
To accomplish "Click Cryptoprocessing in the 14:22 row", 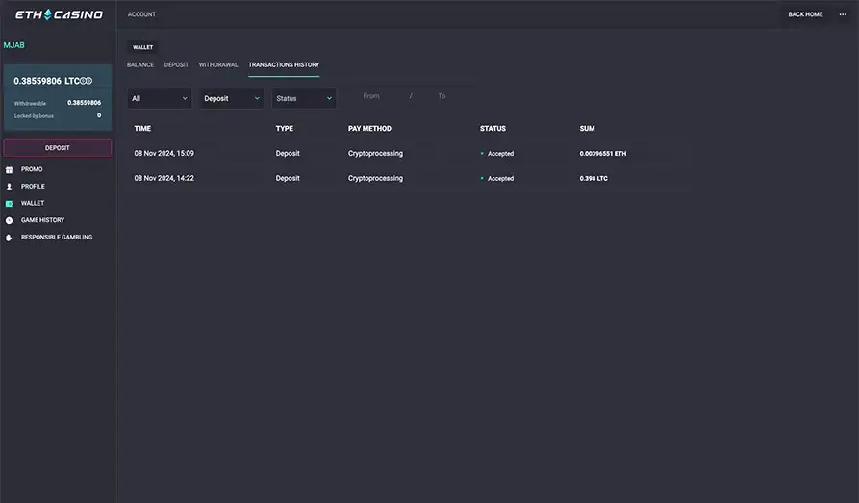I will [375, 178].
